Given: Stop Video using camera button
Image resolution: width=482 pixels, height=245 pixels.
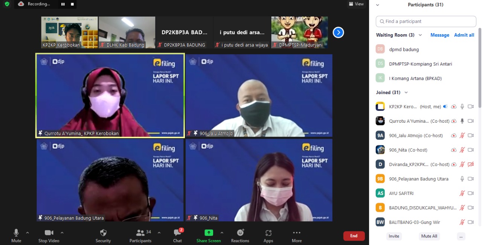Looking at the screenshot, I should point(49,233).
